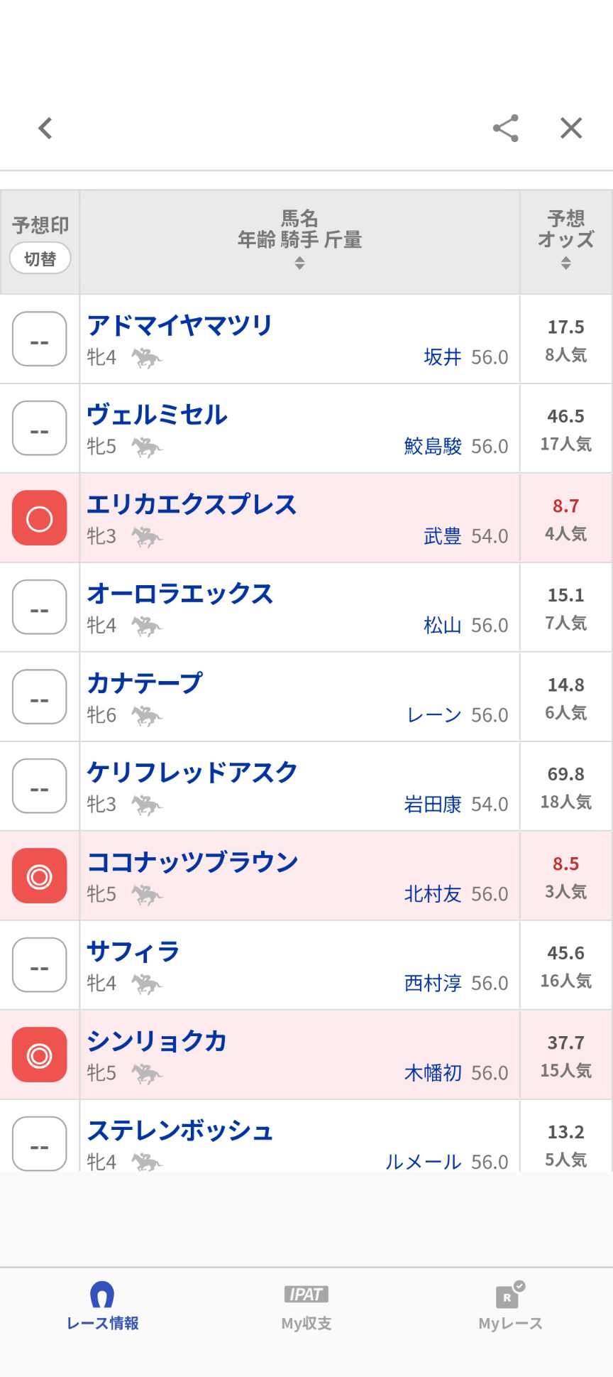This screenshot has height=1377, width=613.
Task: Toggle double-circle mark for ココナッツブラウン
Action: pyautogui.click(x=40, y=876)
